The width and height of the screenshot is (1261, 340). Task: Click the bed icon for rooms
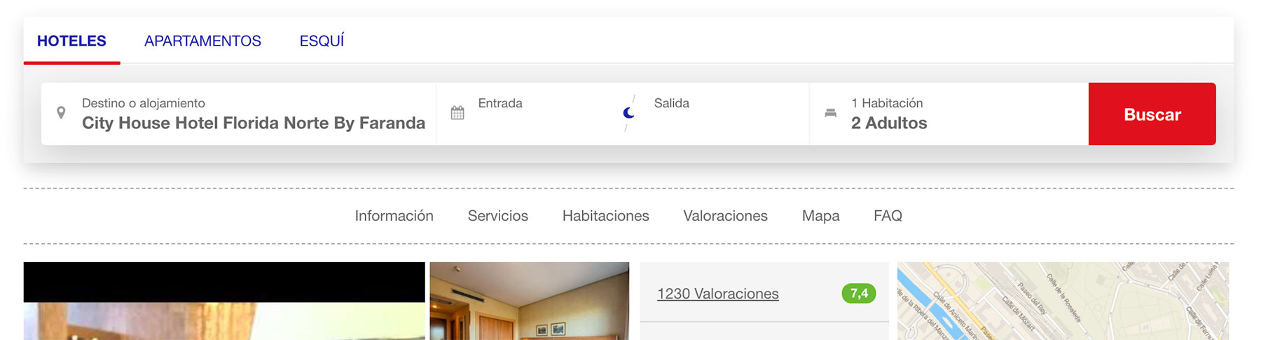(830, 113)
